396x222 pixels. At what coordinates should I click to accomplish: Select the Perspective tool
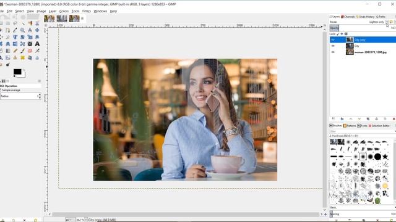[8, 44]
